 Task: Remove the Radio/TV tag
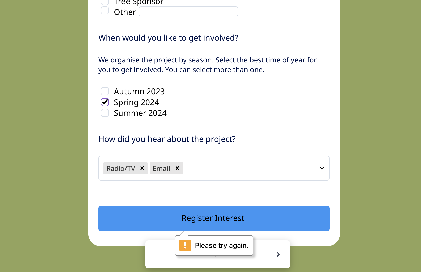tap(142, 168)
